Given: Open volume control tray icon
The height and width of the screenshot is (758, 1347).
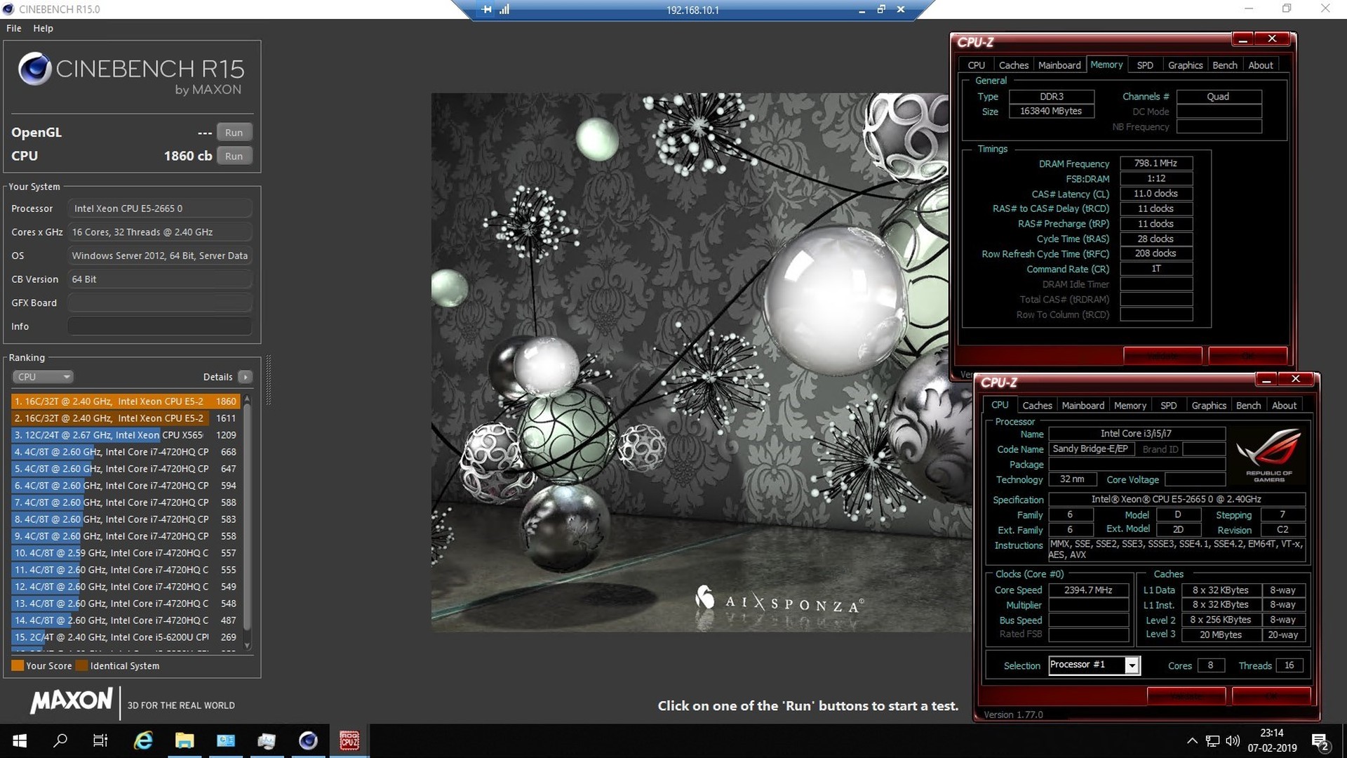Looking at the screenshot, I should (x=1233, y=741).
